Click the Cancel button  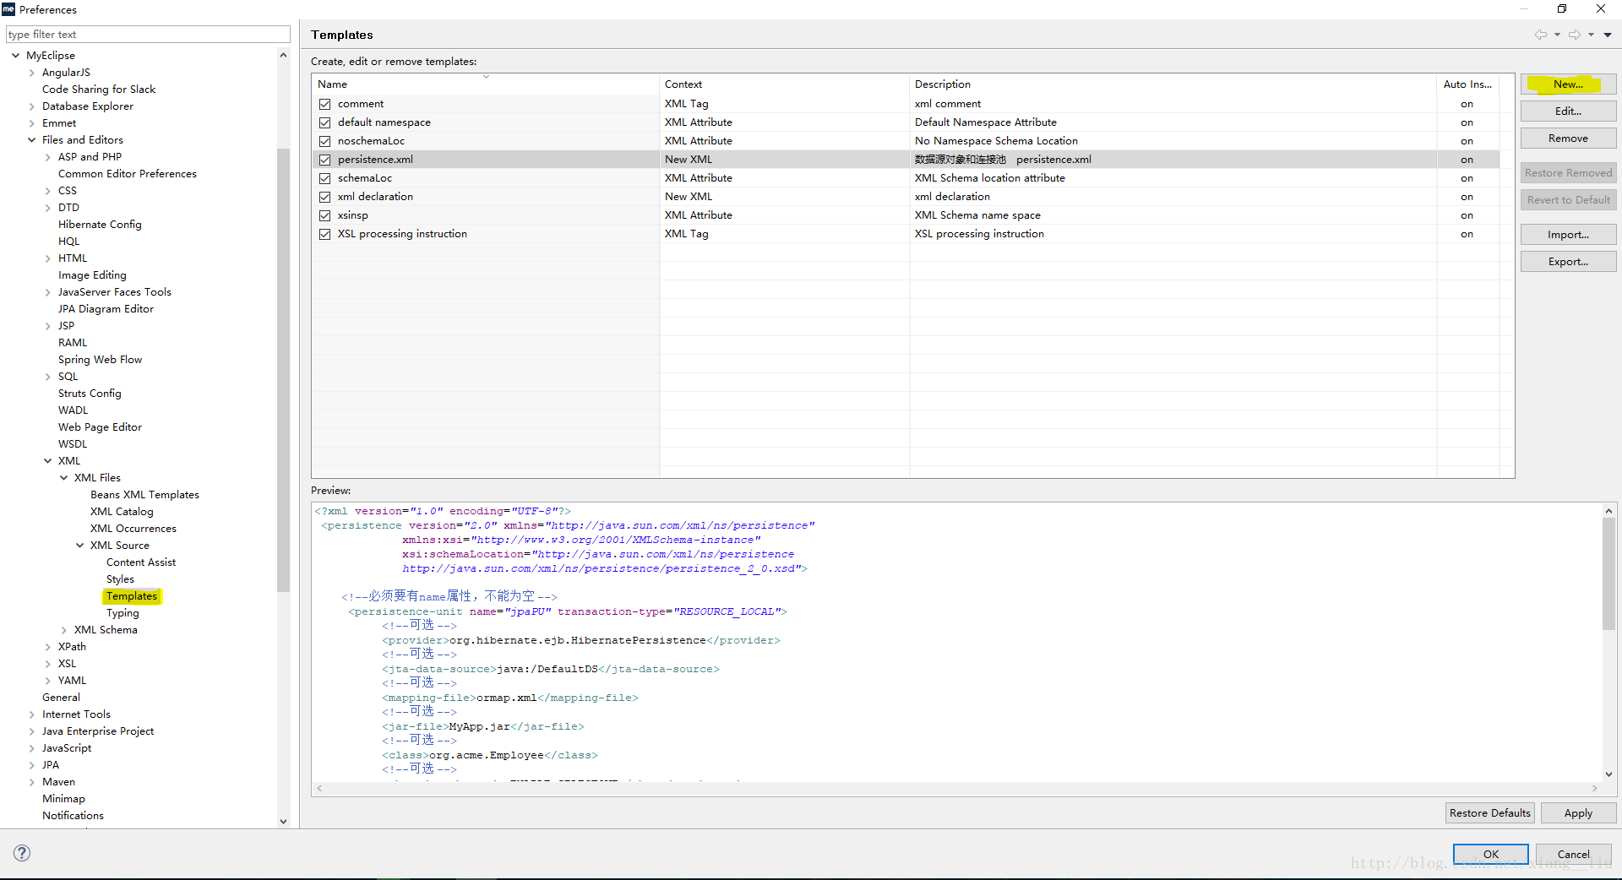1573,855
